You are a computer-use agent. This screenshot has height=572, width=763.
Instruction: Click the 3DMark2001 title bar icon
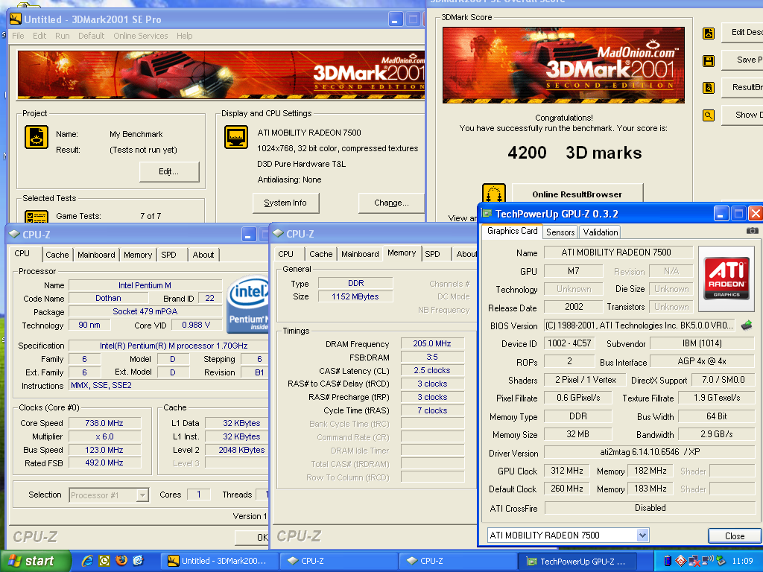point(16,19)
